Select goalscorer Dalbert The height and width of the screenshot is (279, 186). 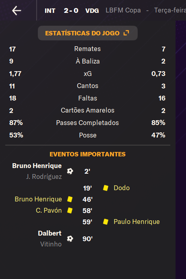(x=50, y=233)
